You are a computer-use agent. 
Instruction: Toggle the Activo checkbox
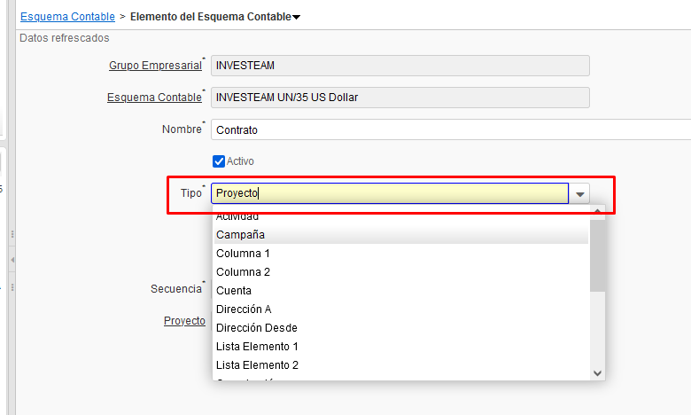[219, 161]
